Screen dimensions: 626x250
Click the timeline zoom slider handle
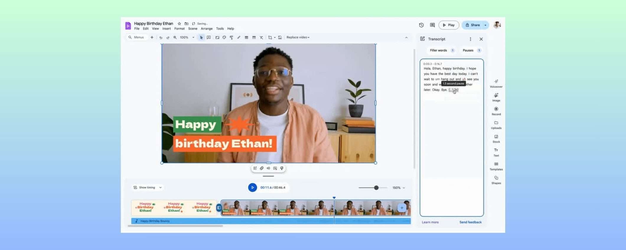tap(376, 188)
